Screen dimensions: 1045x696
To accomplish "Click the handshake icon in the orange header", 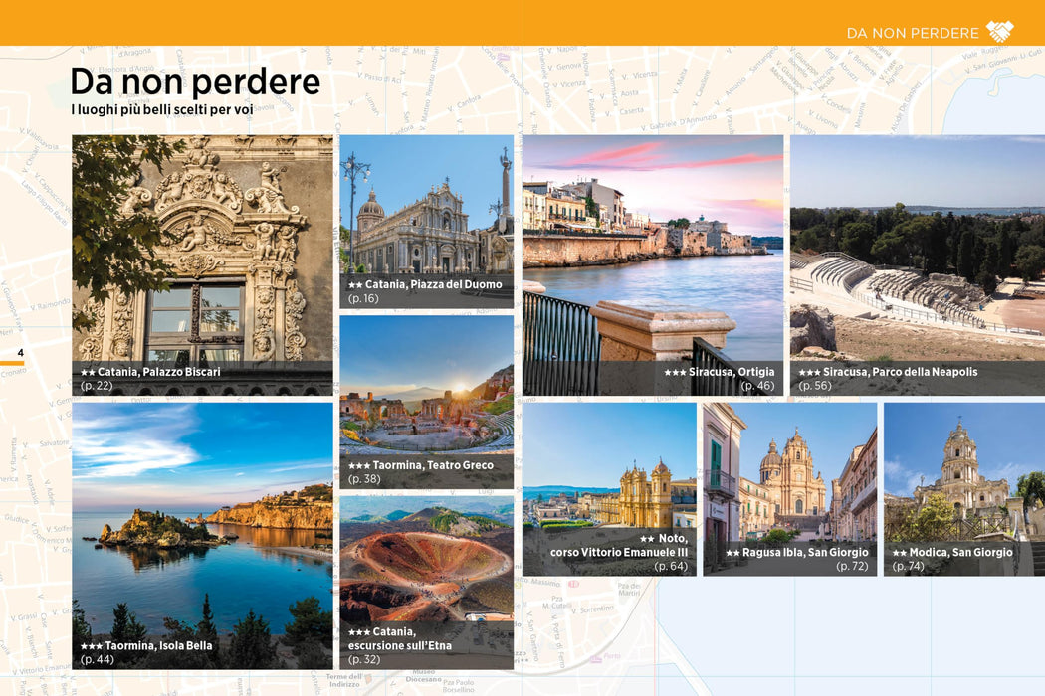I will [999, 31].
